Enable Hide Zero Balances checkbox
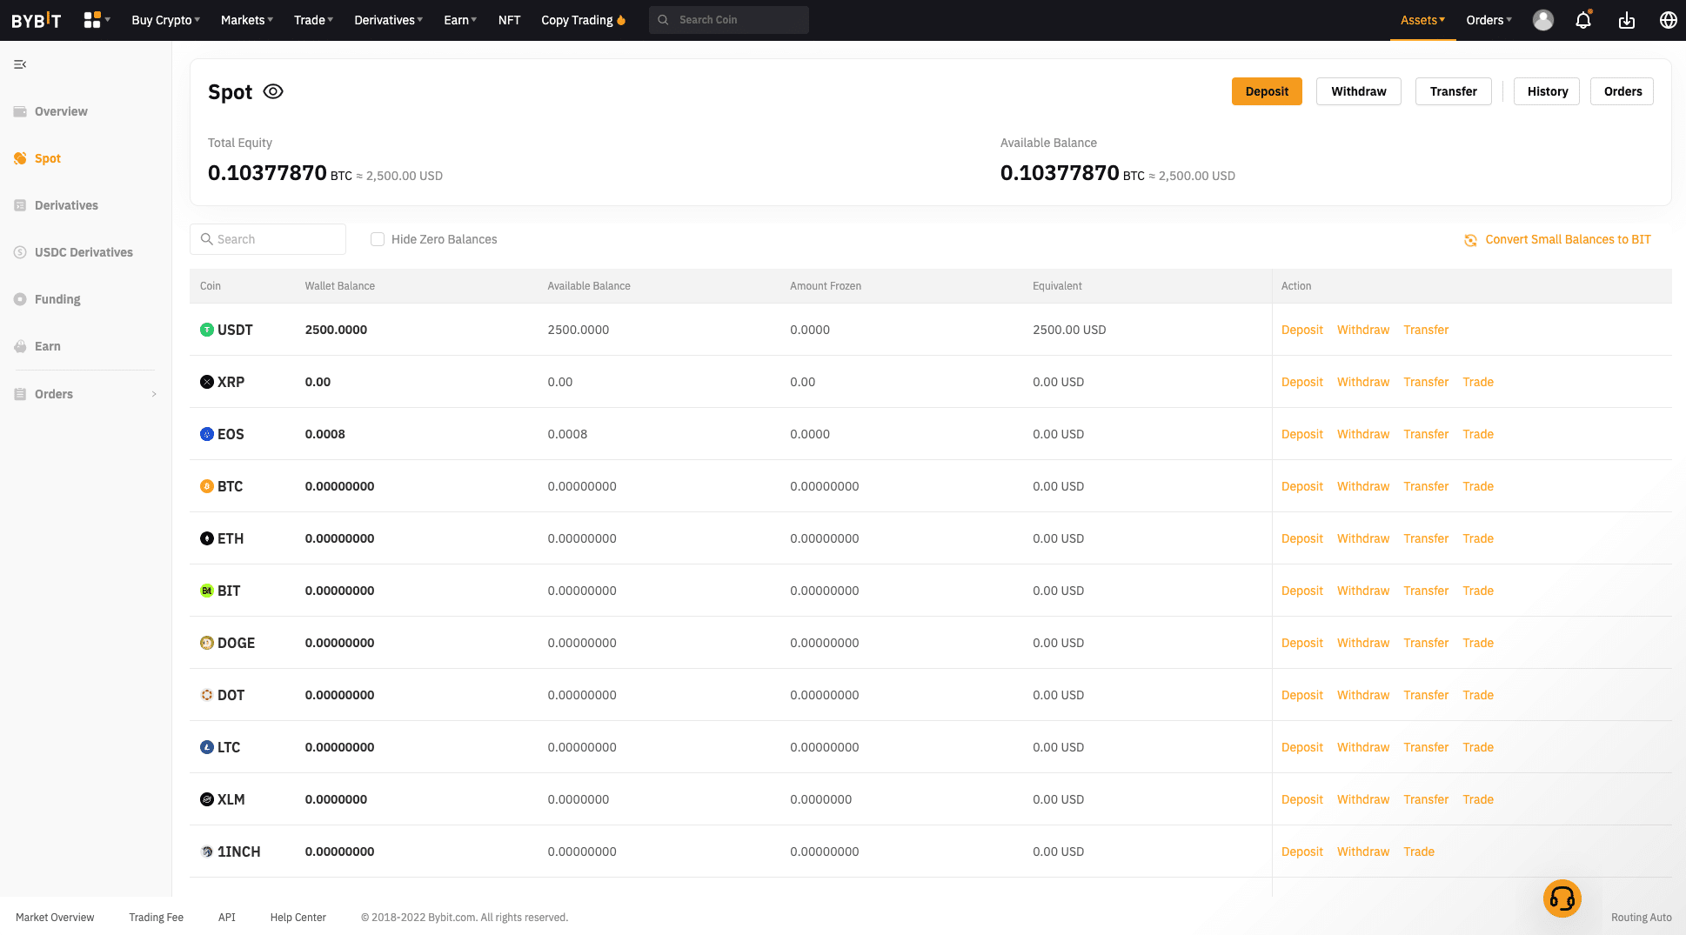The height and width of the screenshot is (935, 1686). pyautogui.click(x=378, y=239)
